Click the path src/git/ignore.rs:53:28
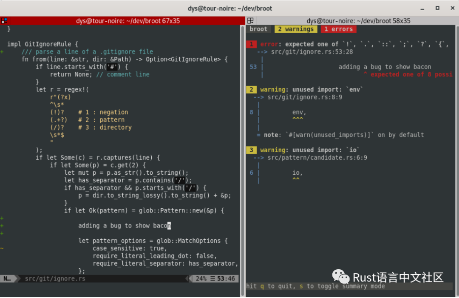Screen dimensions: 459x298 [312, 52]
